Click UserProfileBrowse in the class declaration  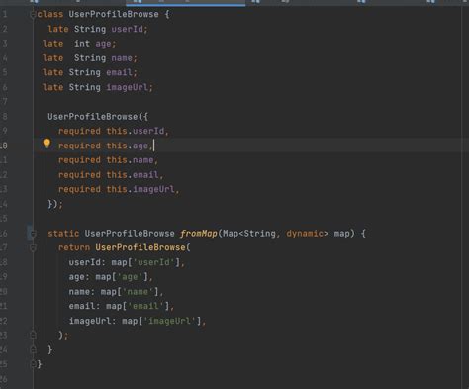tap(114, 14)
